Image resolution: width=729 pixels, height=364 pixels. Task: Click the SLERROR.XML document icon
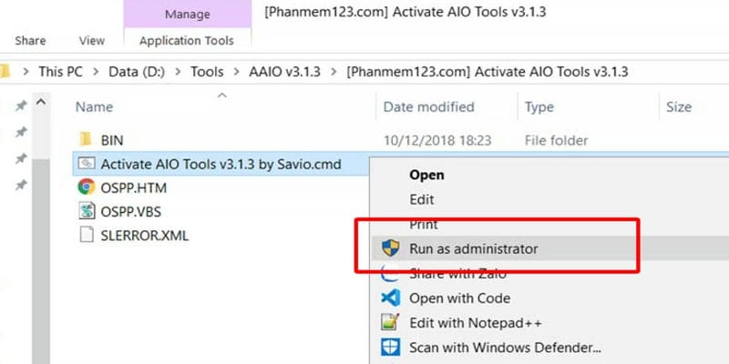[87, 235]
